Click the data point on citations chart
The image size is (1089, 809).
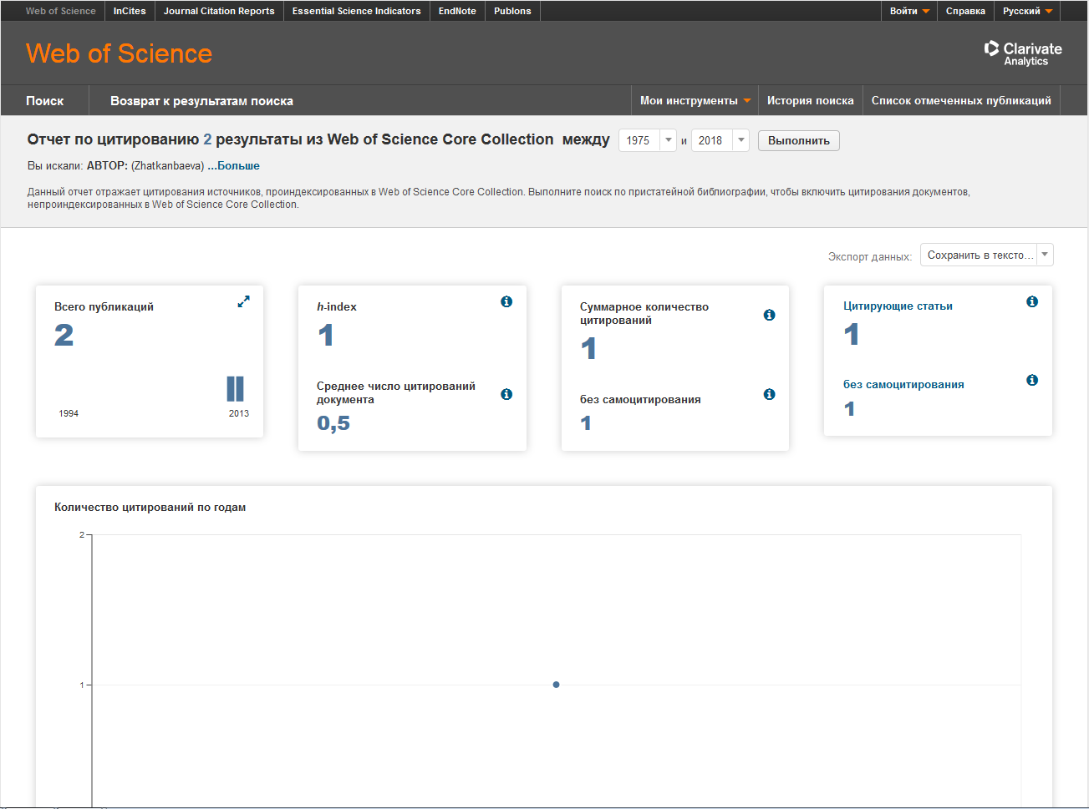(556, 685)
